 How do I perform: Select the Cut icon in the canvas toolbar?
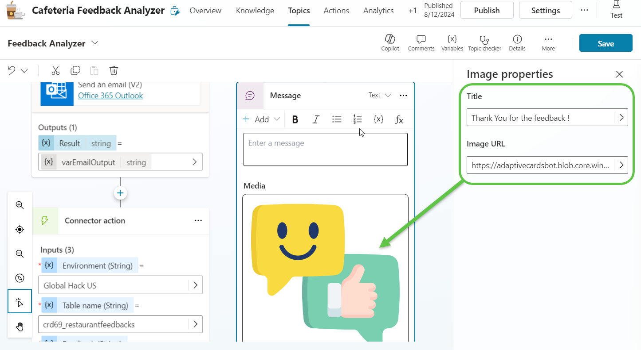(55, 70)
